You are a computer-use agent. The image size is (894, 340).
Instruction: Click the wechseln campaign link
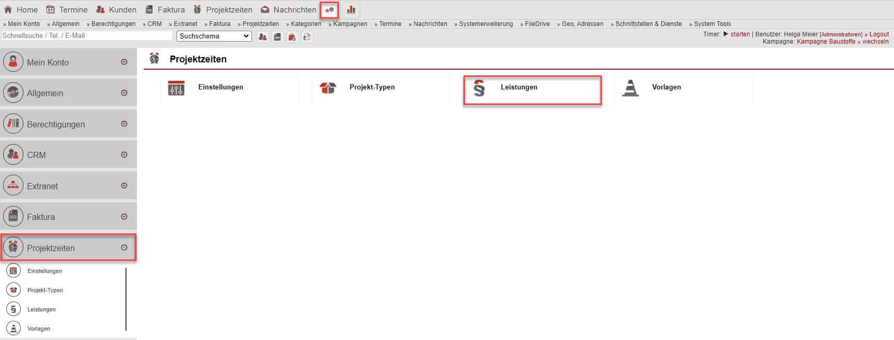pyautogui.click(x=875, y=42)
